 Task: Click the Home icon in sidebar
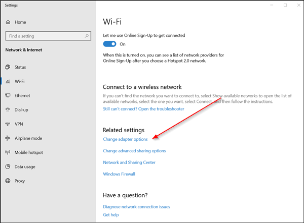(x=8, y=22)
